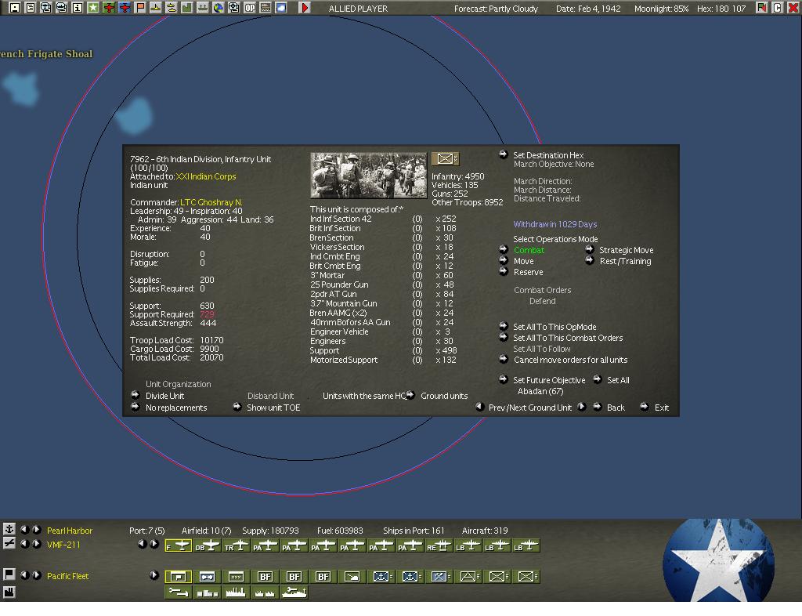Select Move operations mode
The height and width of the screenshot is (616, 802).
(x=524, y=261)
